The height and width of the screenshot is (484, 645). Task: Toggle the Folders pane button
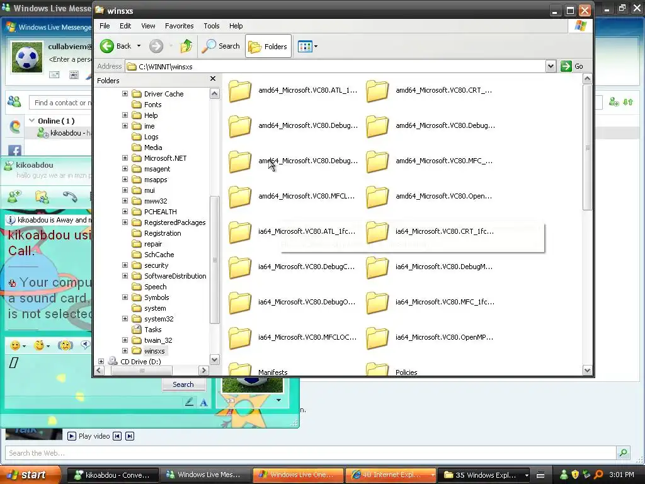(268, 46)
